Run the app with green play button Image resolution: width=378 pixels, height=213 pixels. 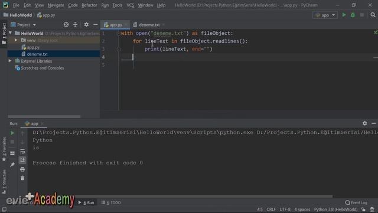(x=344, y=15)
